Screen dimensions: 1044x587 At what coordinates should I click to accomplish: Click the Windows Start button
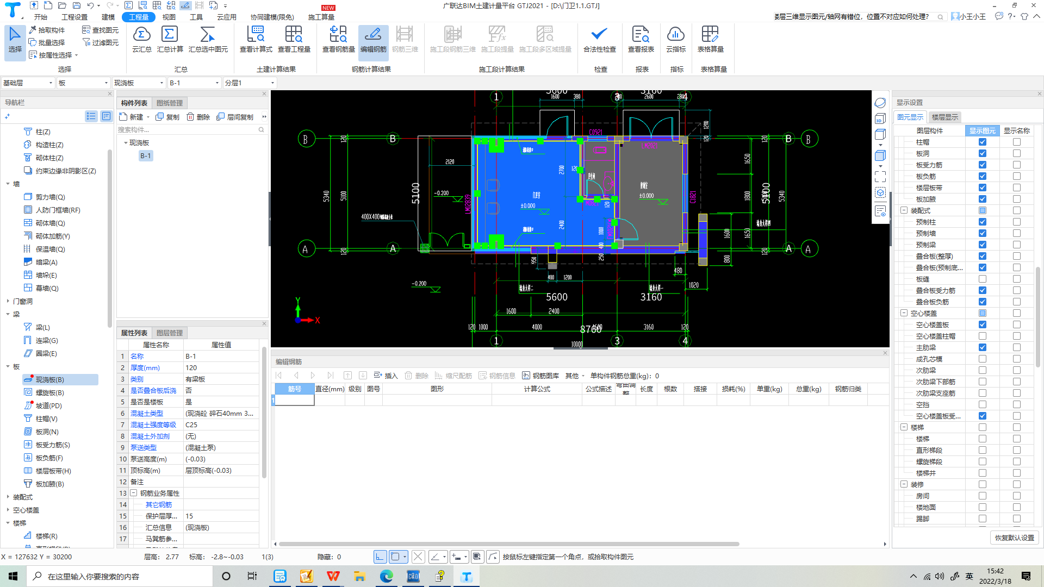click(13, 576)
